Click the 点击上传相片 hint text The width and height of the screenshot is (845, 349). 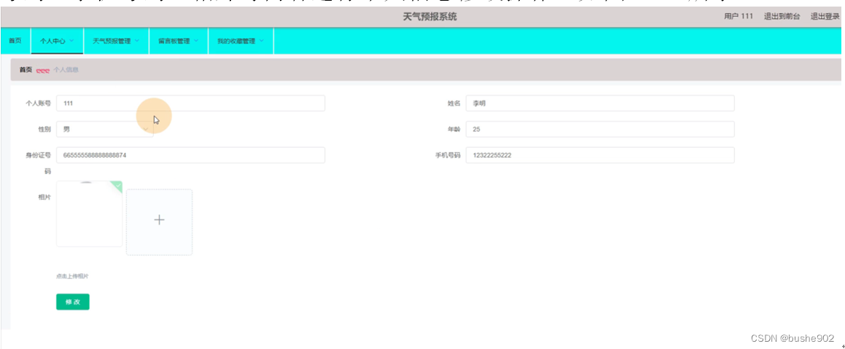[x=72, y=276]
